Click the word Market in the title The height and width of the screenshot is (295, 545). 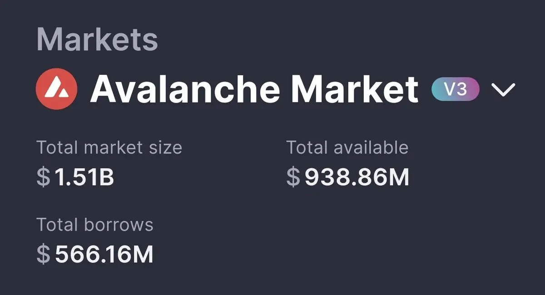pos(354,89)
